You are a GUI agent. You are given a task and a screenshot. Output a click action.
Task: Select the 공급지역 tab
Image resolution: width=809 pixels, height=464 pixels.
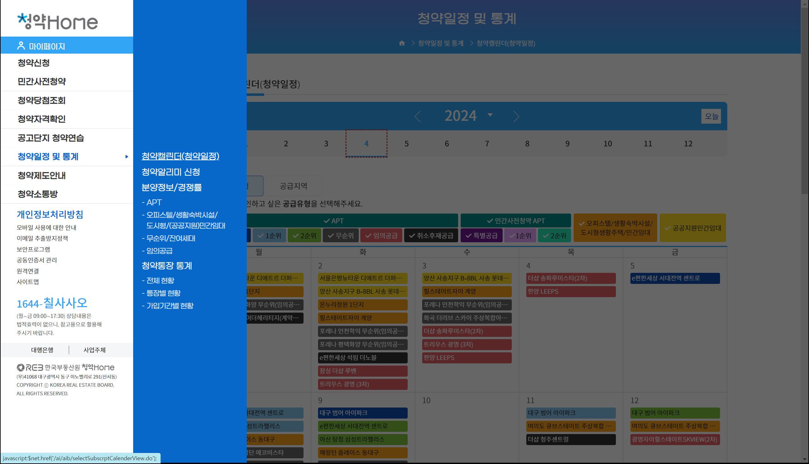pos(293,186)
